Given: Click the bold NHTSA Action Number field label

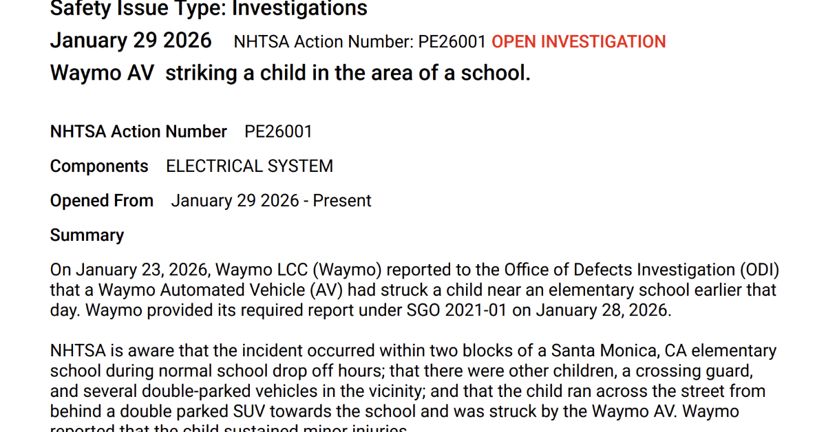Looking at the screenshot, I should tap(138, 131).
